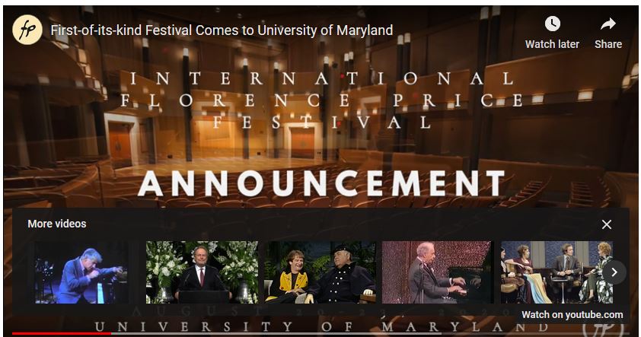Click Watch on youtube.com link
Viewport: 641px width, 337px height.
[x=572, y=314]
